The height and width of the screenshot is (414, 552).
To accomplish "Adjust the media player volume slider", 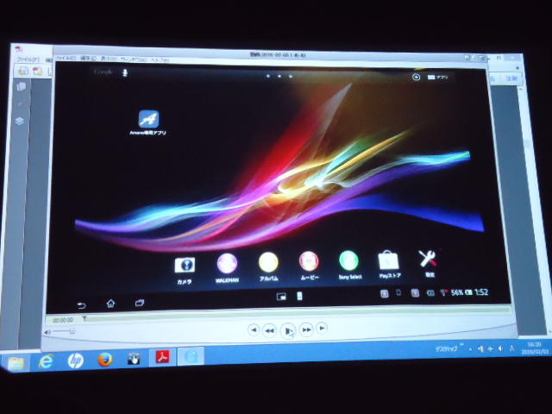I will click(x=63, y=331).
